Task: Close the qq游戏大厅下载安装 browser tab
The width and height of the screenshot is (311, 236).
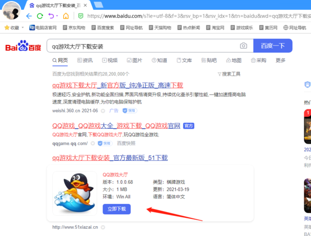Action: (x=86, y=5)
